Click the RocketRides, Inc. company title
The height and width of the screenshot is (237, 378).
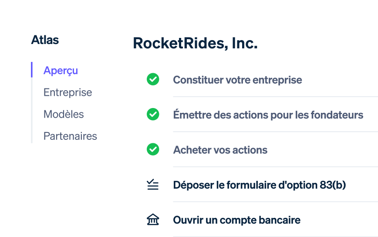tap(195, 44)
